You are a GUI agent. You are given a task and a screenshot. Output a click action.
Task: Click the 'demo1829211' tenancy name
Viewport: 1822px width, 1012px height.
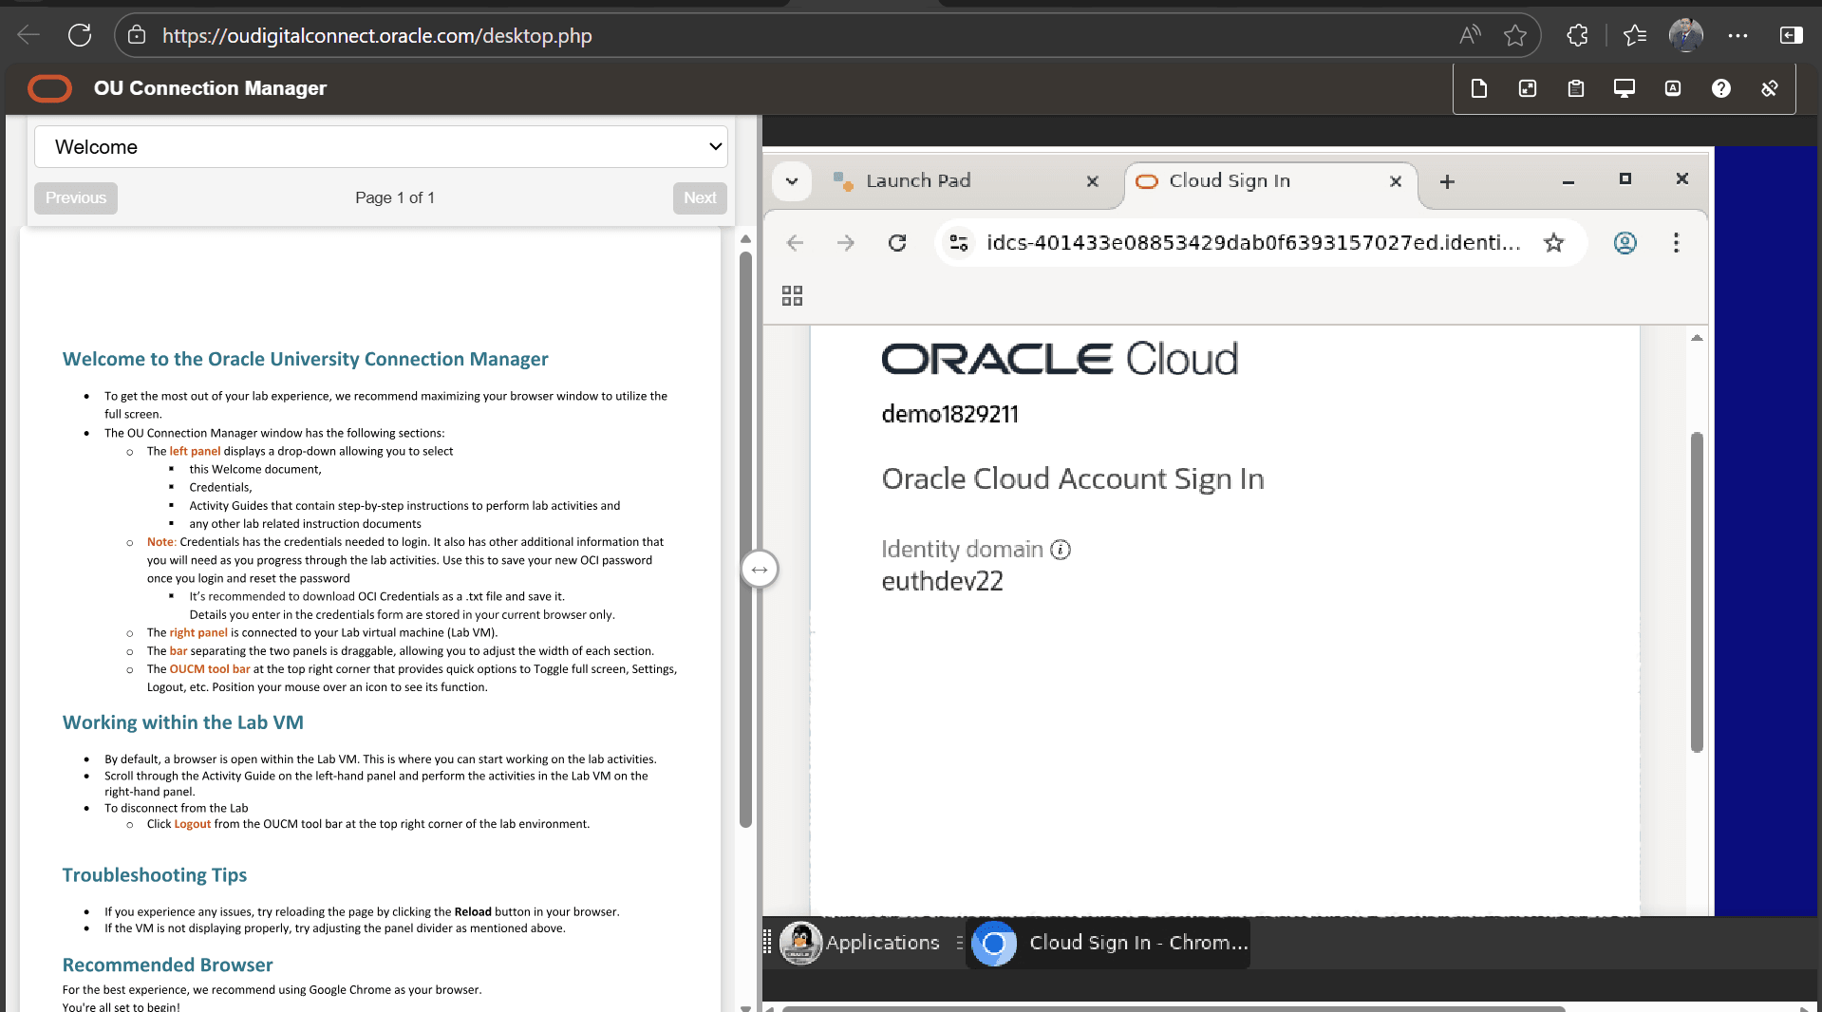pos(949,414)
